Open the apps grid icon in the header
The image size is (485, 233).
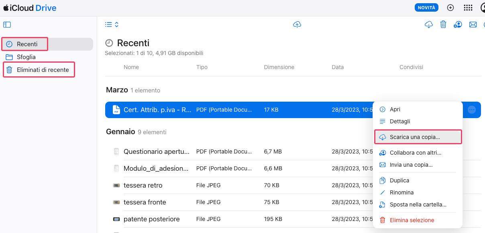(468, 7)
